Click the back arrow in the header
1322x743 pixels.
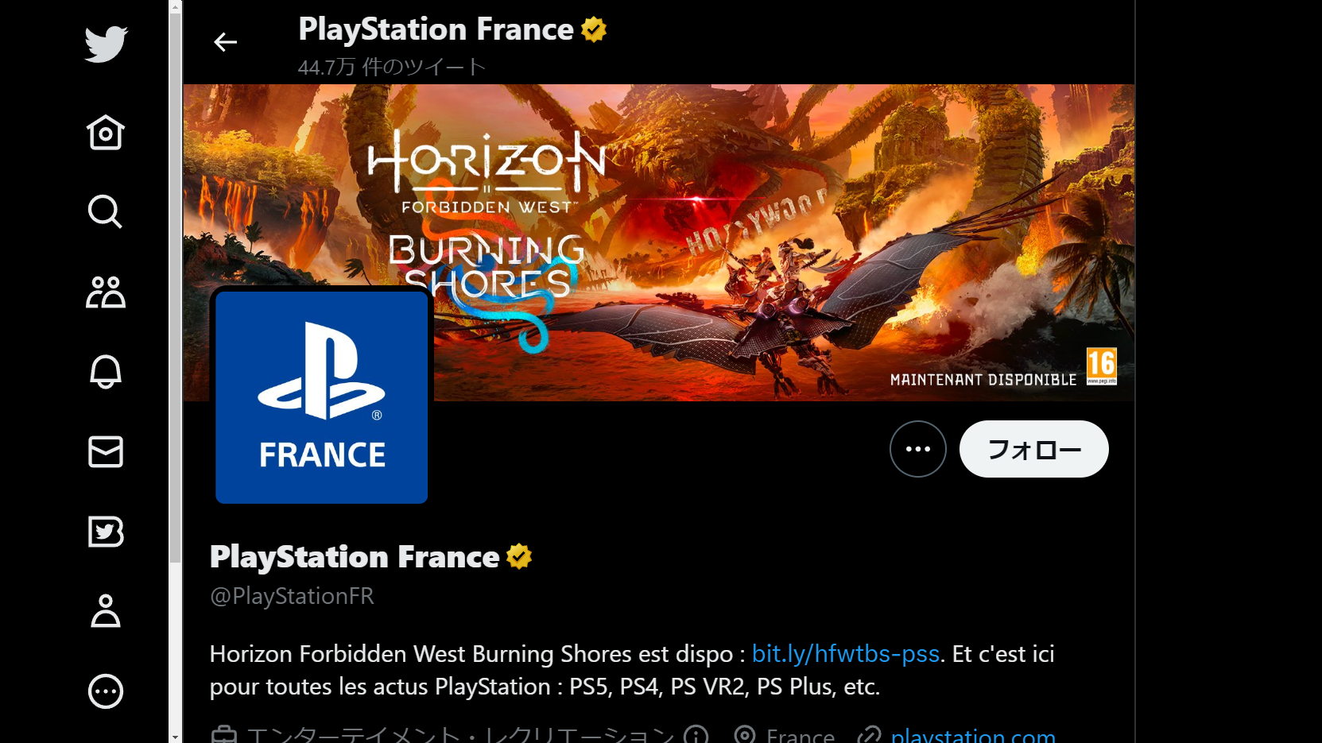(226, 41)
